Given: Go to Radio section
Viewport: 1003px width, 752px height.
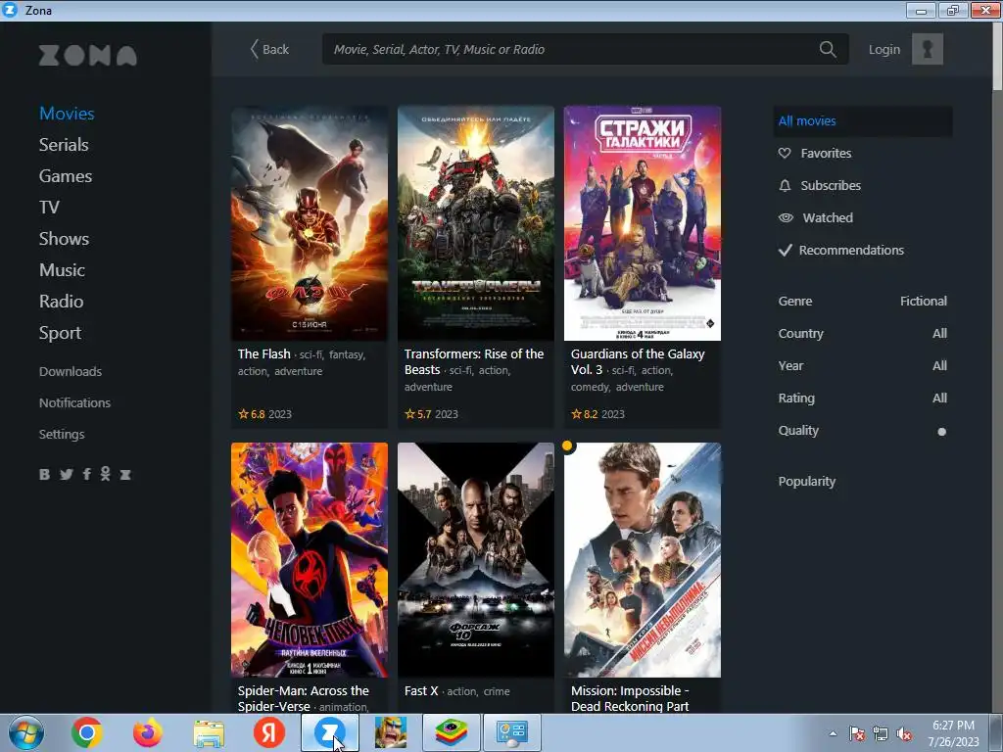Looking at the screenshot, I should pos(61,302).
